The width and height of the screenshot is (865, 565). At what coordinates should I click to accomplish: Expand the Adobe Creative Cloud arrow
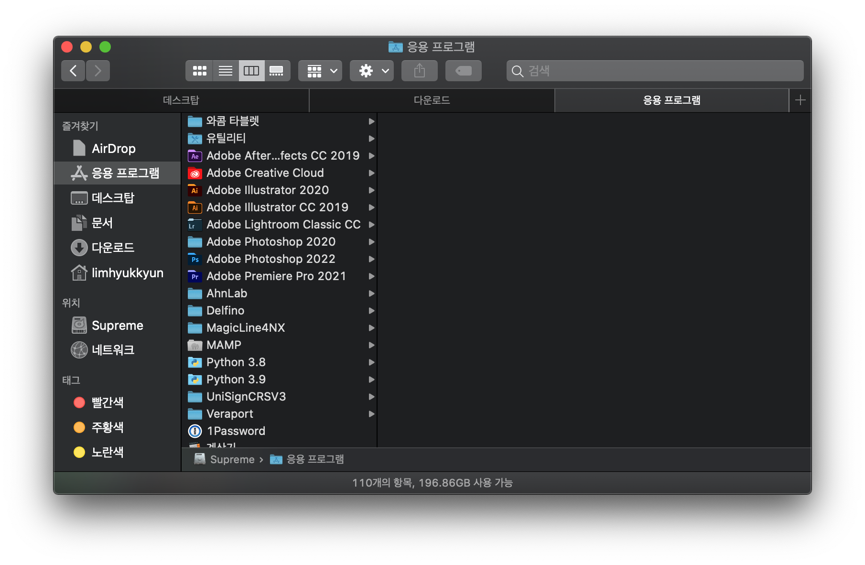click(371, 173)
